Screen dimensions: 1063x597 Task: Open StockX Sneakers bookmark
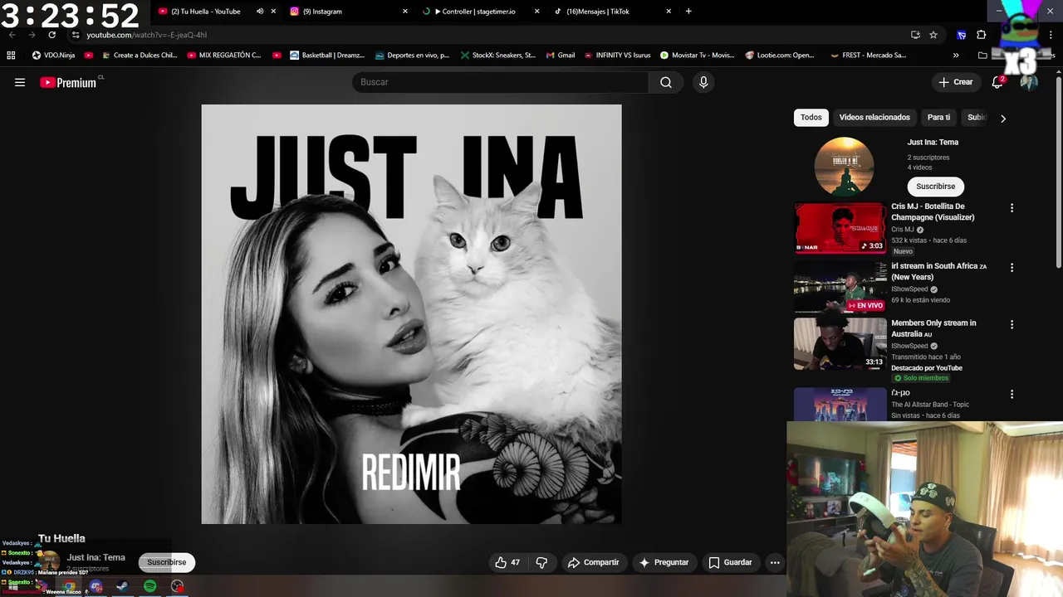click(x=498, y=56)
